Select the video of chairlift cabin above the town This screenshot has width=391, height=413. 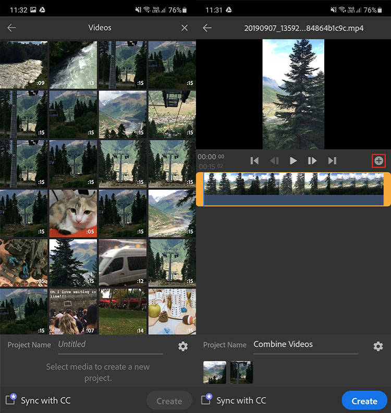coord(172,114)
